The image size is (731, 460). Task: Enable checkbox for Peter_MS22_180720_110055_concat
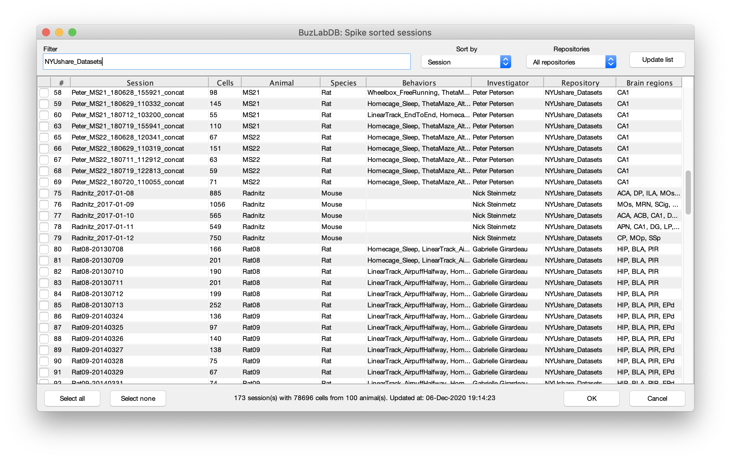tap(44, 182)
